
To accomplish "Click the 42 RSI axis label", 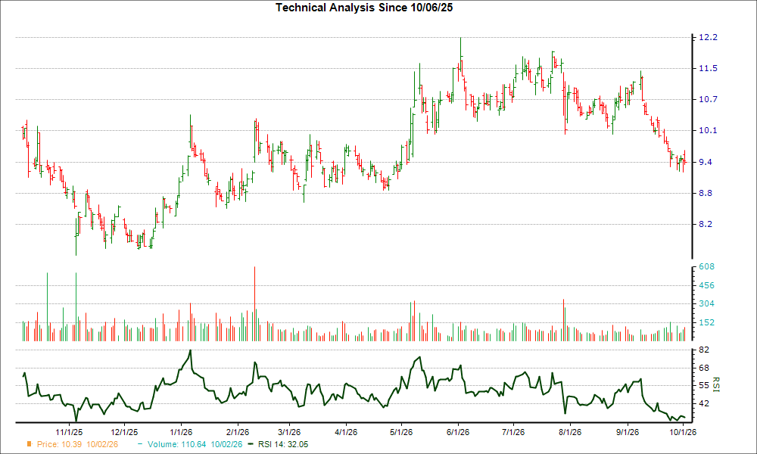I will 704,403.
